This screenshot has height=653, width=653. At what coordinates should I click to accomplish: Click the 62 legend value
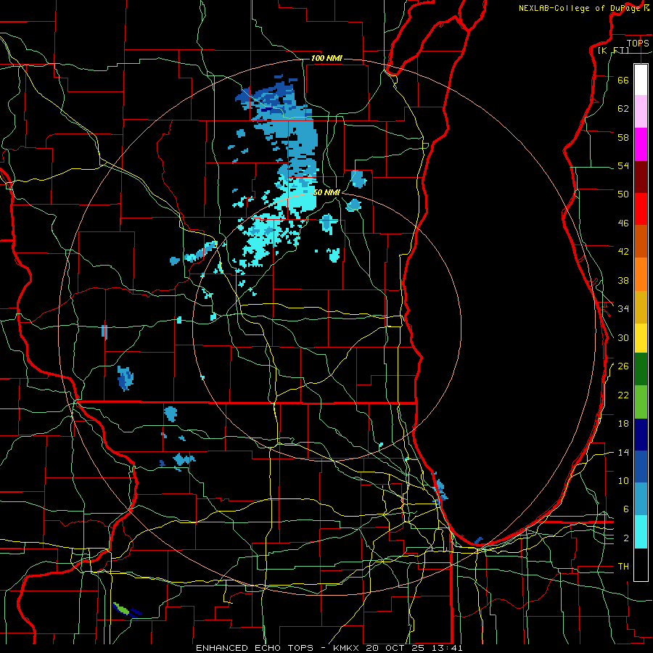point(623,109)
